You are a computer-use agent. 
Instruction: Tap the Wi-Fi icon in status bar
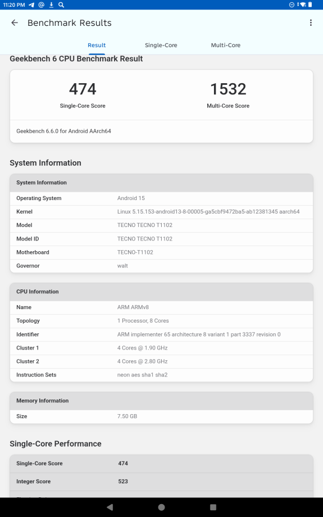302,4
